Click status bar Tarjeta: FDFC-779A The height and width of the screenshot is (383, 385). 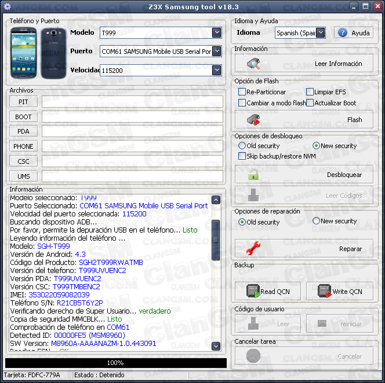pos(32,375)
